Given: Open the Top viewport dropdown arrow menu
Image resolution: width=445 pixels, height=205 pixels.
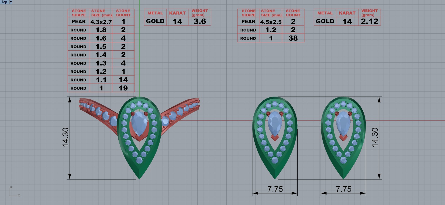Looking at the screenshot, I should pos(11,2).
